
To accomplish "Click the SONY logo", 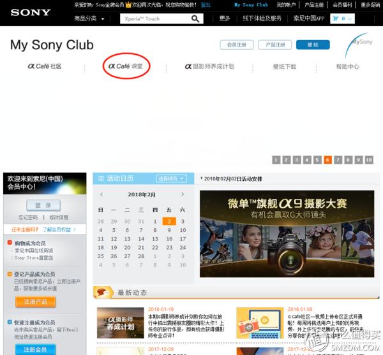I will pos(31,13).
